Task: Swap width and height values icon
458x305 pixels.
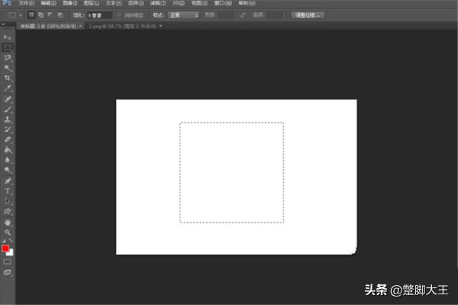Action: [243, 15]
